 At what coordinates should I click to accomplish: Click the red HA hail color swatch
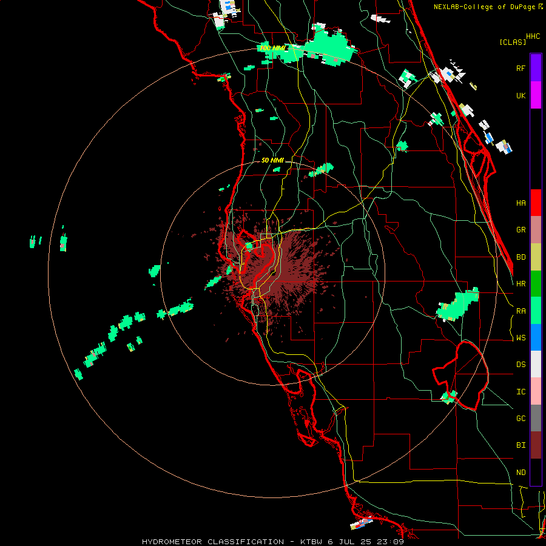(x=536, y=203)
